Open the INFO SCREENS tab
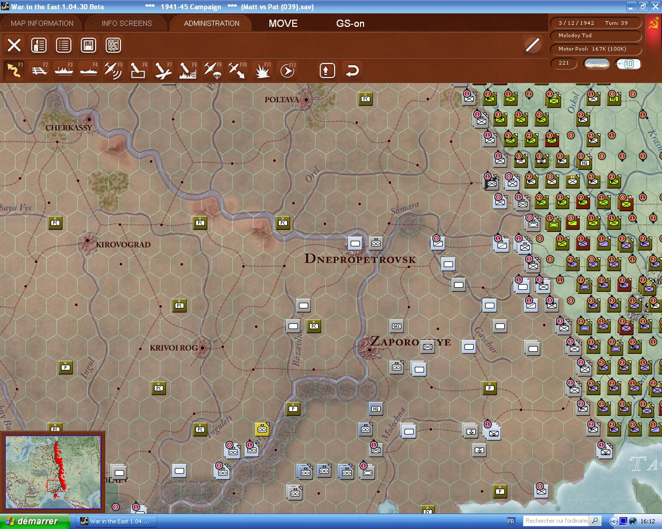662x529 pixels. [x=127, y=23]
